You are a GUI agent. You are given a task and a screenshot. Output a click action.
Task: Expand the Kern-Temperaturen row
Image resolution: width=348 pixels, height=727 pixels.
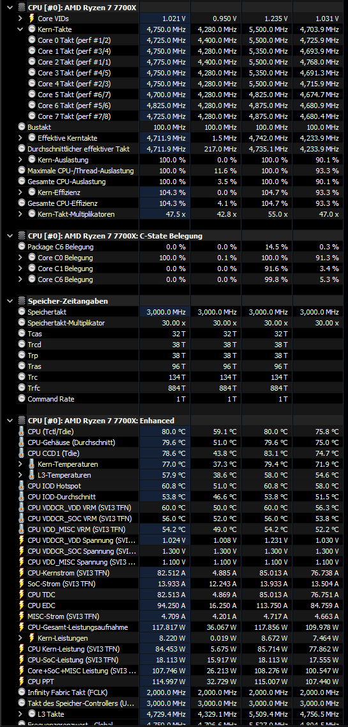pyautogui.click(x=20, y=464)
